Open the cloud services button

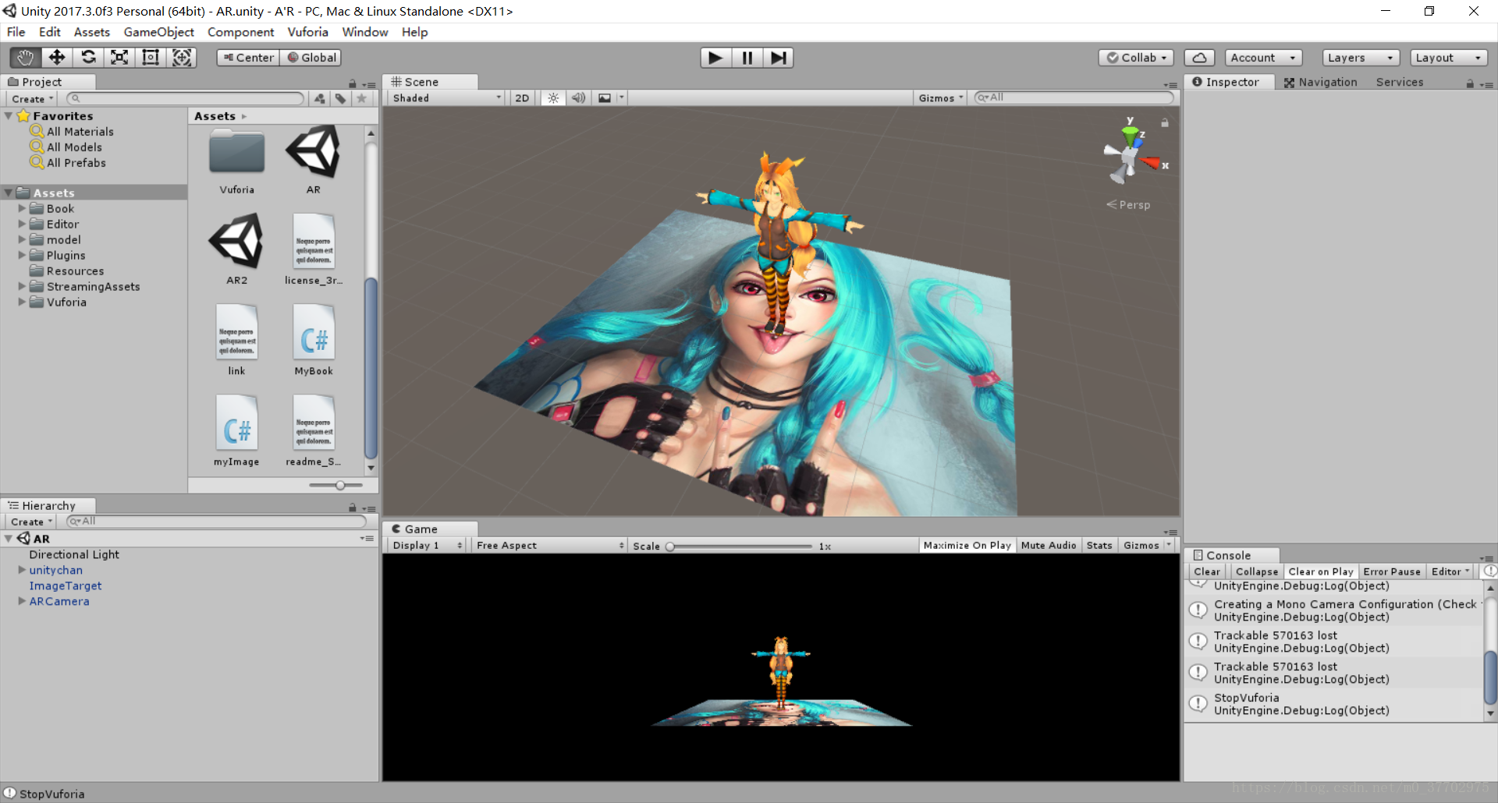point(1199,58)
